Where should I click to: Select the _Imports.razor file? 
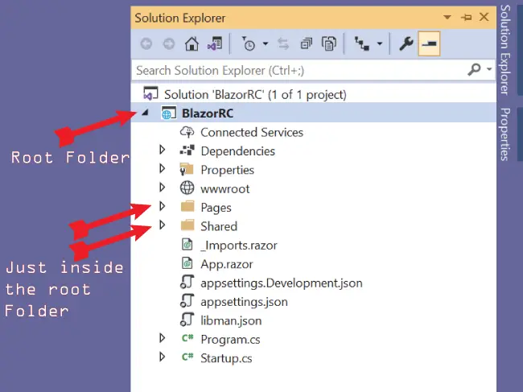point(239,246)
